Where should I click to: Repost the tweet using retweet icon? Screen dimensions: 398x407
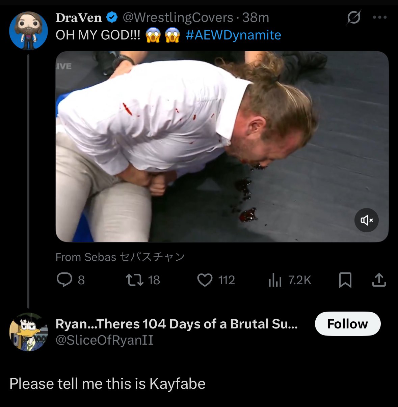point(135,280)
